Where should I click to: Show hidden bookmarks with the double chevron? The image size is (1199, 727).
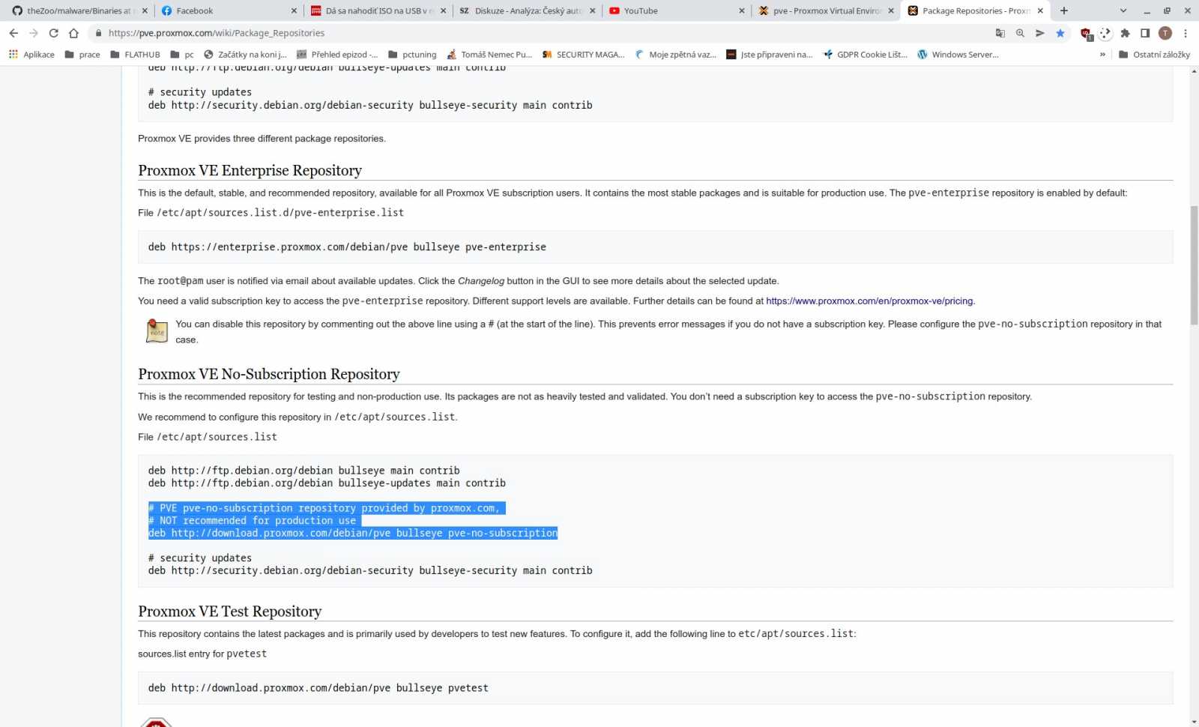coord(1102,55)
